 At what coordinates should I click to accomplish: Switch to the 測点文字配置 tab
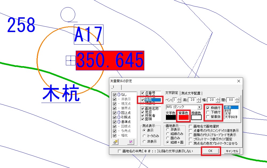pos(191,93)
